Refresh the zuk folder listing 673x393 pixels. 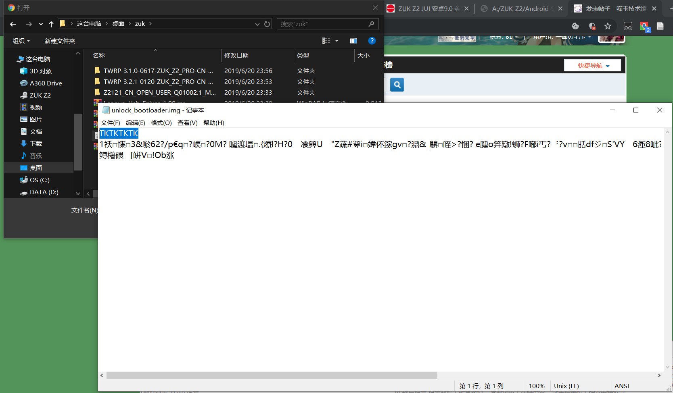[x=267, y=24]
